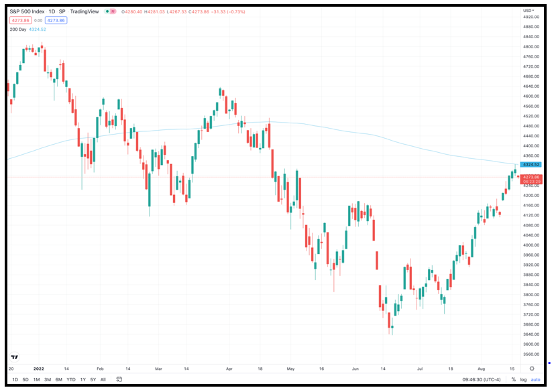Click the Jul label on the time axis
Screen dimensions: 554x392
click(420, 369)
